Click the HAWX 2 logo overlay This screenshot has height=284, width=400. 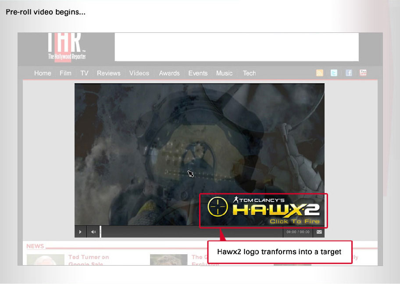[276, 207]
